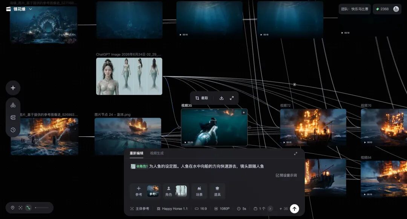Open 预设提示词 preset prompts
Image resolution: width=407 pixels, height=219 pixels.
(286, 175)
